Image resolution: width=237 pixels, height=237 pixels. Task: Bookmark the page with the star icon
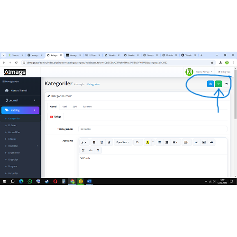212,63
